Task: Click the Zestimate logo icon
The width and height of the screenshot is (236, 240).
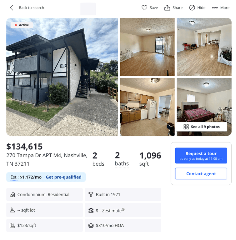Action: 91,210
